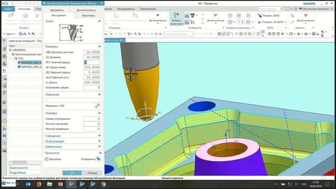Click the (R) Радиус бочки field
The height and width of the screenshot is (189, 336).
click(x=92, y=67)
